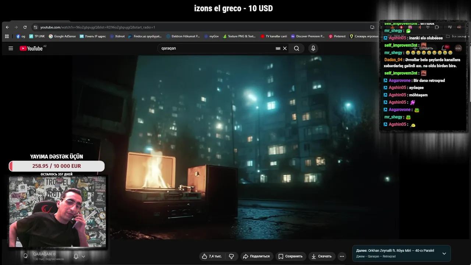
Task: Click the 'izons el greco - 10 USD' donation text
Action: tap(234, 8)
